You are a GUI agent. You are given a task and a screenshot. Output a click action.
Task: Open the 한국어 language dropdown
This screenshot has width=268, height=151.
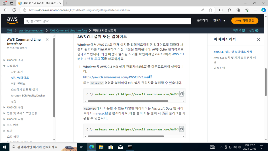click(x=220, y=20)
